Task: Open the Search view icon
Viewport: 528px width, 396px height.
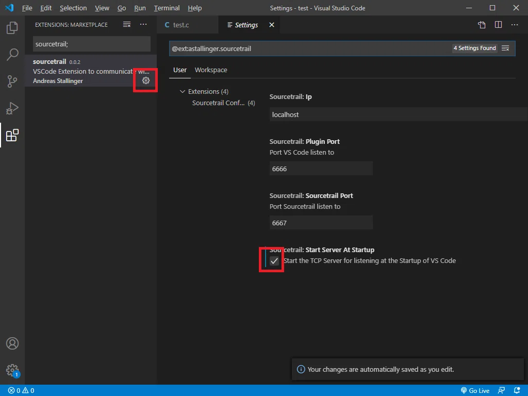Action: (12, 54)
